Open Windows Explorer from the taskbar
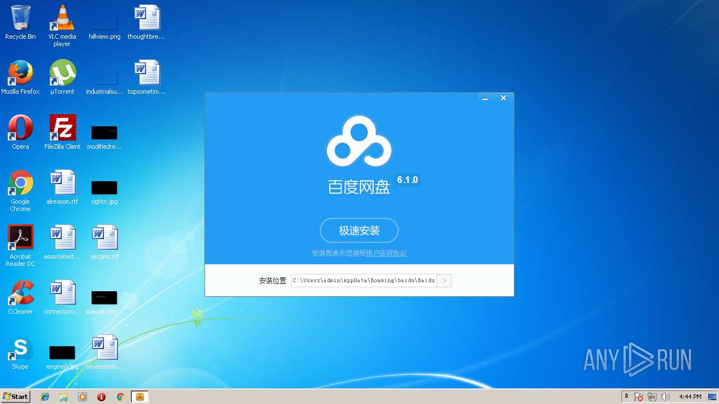The image size is (719, 404). pos(63,397)
